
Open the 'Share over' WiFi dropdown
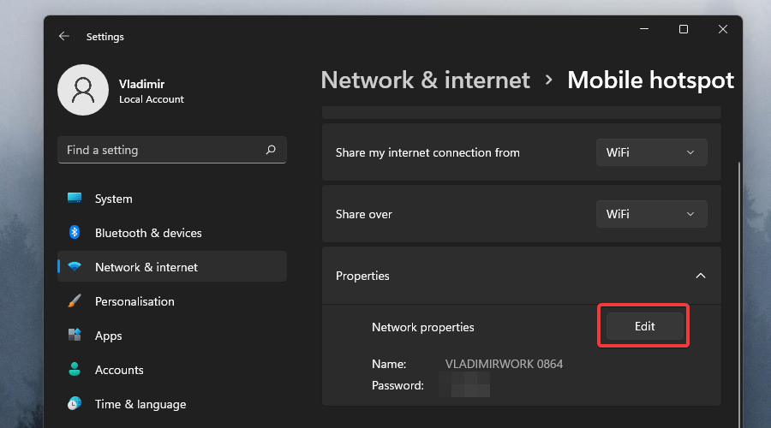click(651, 214)
